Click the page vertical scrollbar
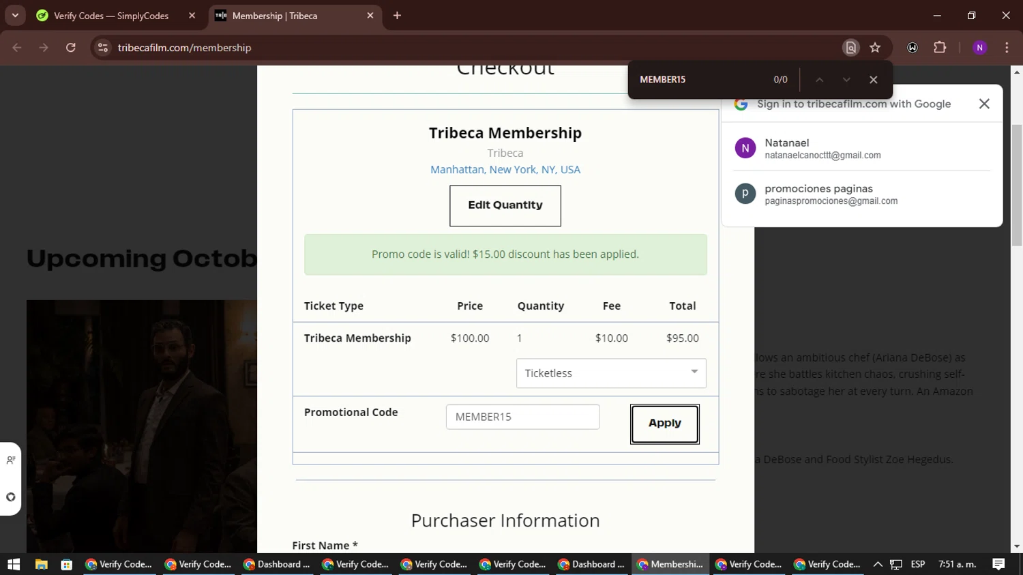The height and width of the screenshot is (575, 1023). (1017, 186)
